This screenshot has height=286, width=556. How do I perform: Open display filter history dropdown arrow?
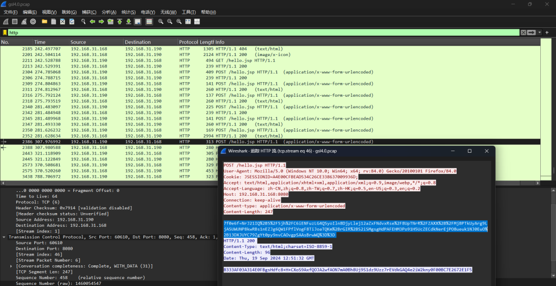click(x=539, y=33)
